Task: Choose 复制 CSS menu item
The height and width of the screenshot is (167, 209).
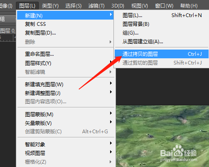Action: [x=65, y=24]
